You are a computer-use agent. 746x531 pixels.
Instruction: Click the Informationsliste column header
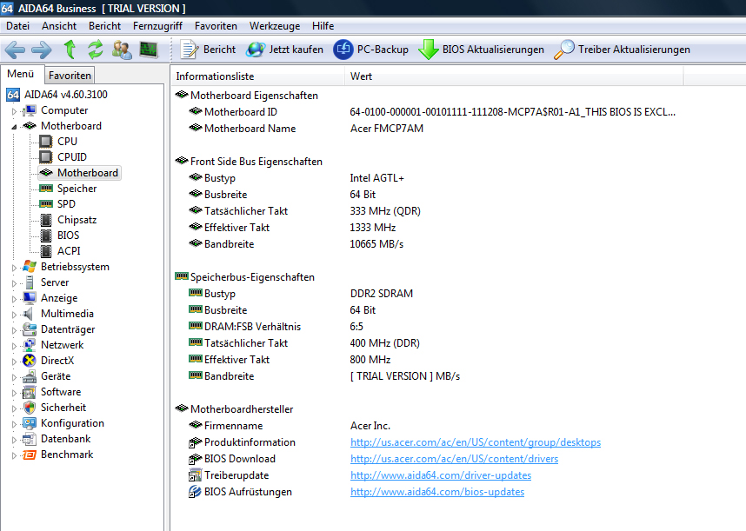tap(257, 76)
